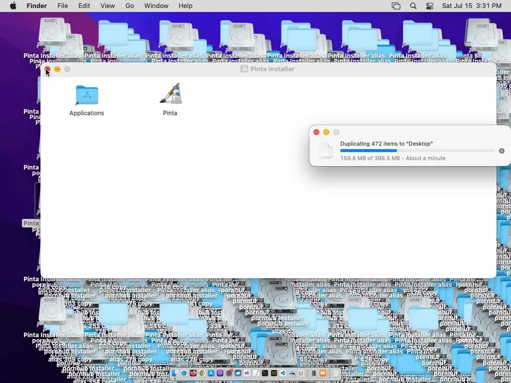This screenshot has height=383, width=511.
Task: Stop the duplicating operation
Action: pyautogui.click(x=502, y=151)
